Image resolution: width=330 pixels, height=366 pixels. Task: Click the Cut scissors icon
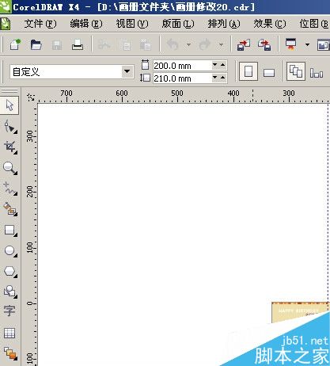pyautogui.click(x=104, y=44)
